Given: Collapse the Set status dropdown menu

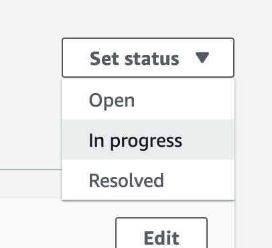Looking at the screenshot, I should [148, 58].
